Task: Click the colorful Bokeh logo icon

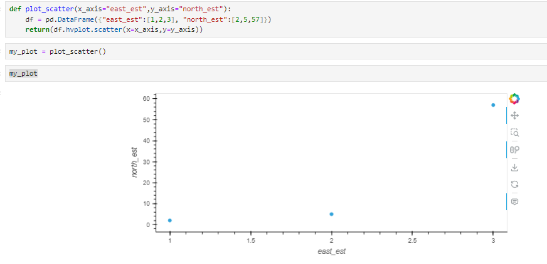Action: pyautogui.click(x=514, y=99)
